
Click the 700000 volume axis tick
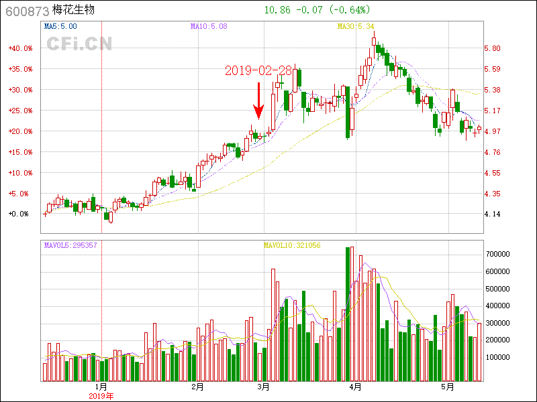click(x=500, y=255)
